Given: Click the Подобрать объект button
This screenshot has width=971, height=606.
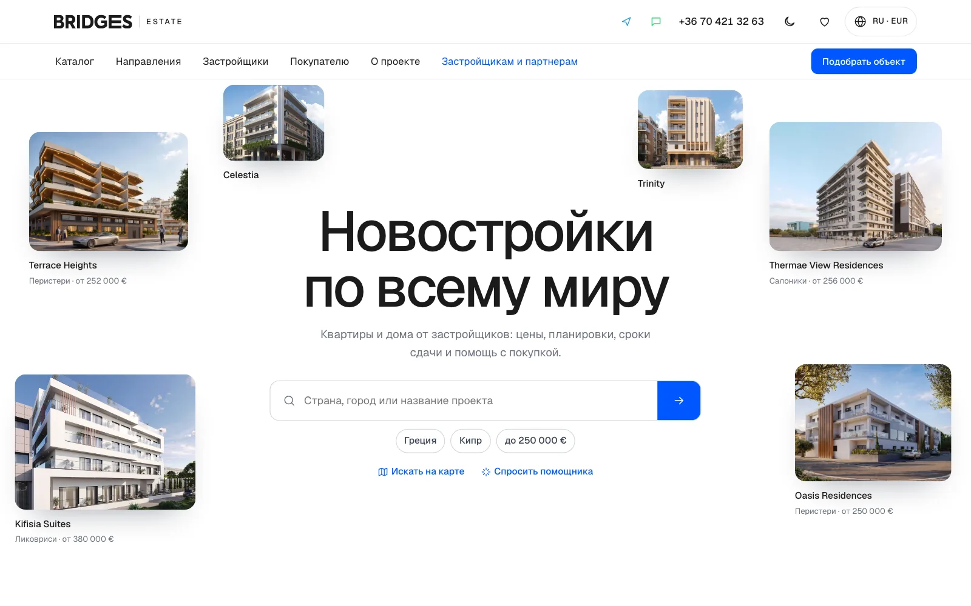Looking at the screenshot, I should click(x=864, y=61).
